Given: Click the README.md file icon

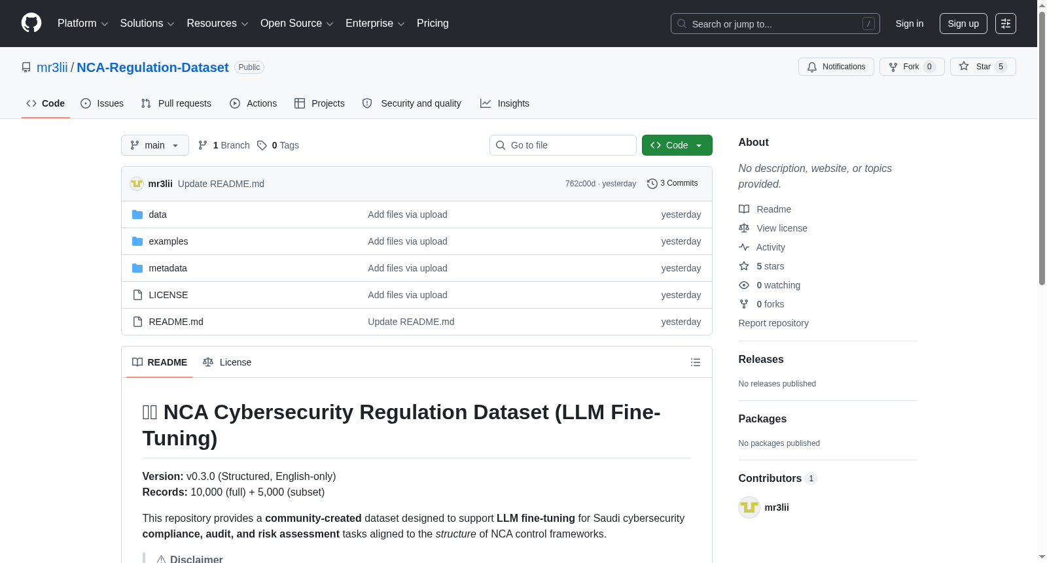Looking at the screenshot, I should [137, 322].
